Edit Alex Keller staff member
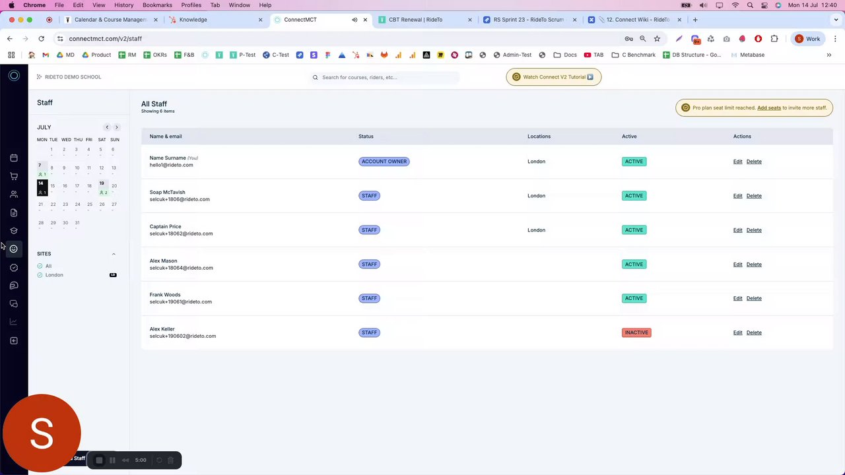The height and width of the screenshot is (475, 845). pos(737,332)
